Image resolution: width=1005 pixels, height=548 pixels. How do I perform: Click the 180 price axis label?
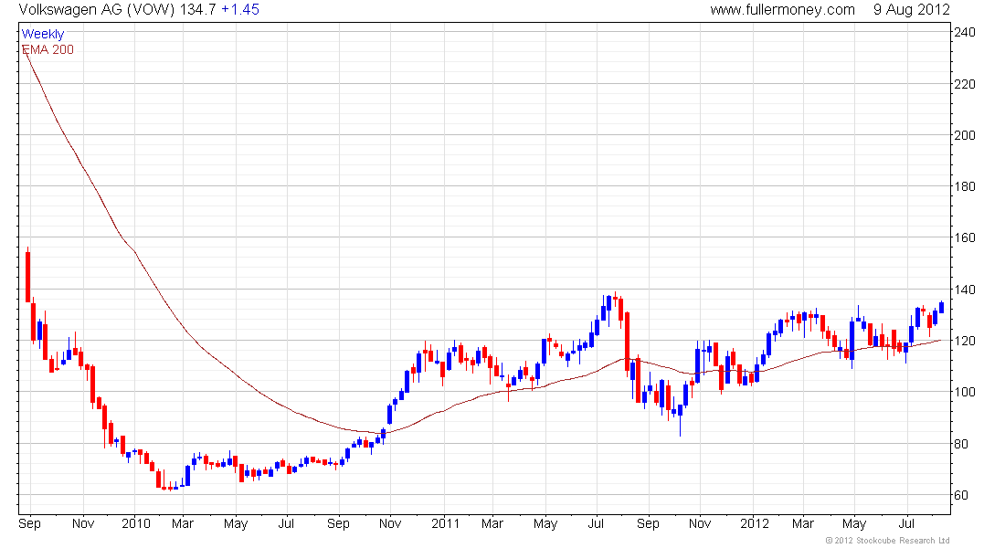tap(965, 186)
